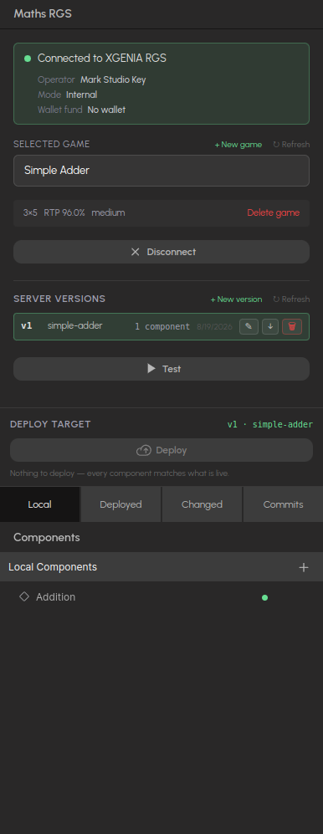Click the Connected to XGENIA RGS status
The image size is (323, 834).
102,59
